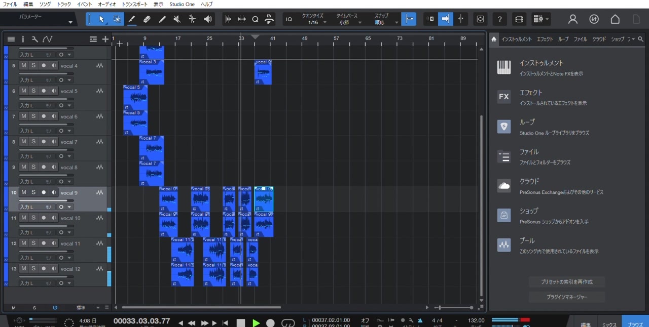Image resolution: width=649 pixels, height=327 pixels.
Task: Open the トラック menu
Action: [64, 4]
